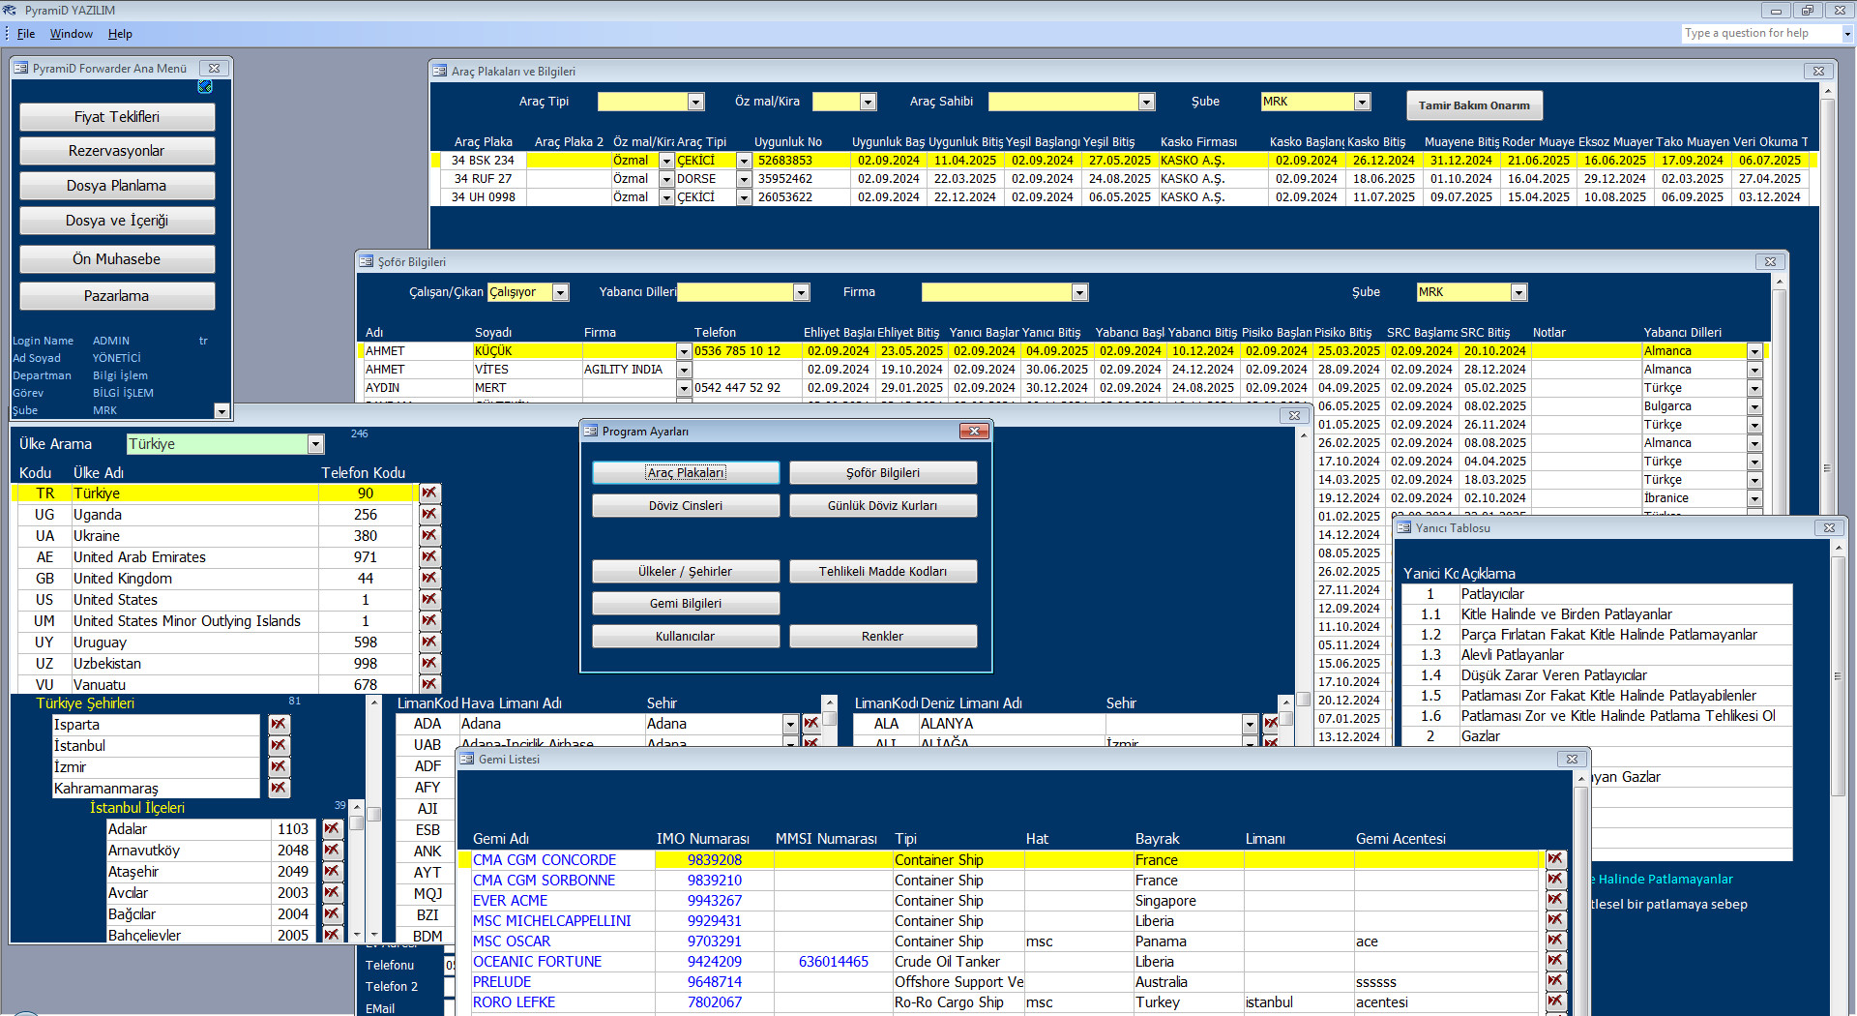The height and width of the screenshot is (1016, 1857).
Task: Click Tamir Bakım Onarım button
Action: coord(1474,105)
